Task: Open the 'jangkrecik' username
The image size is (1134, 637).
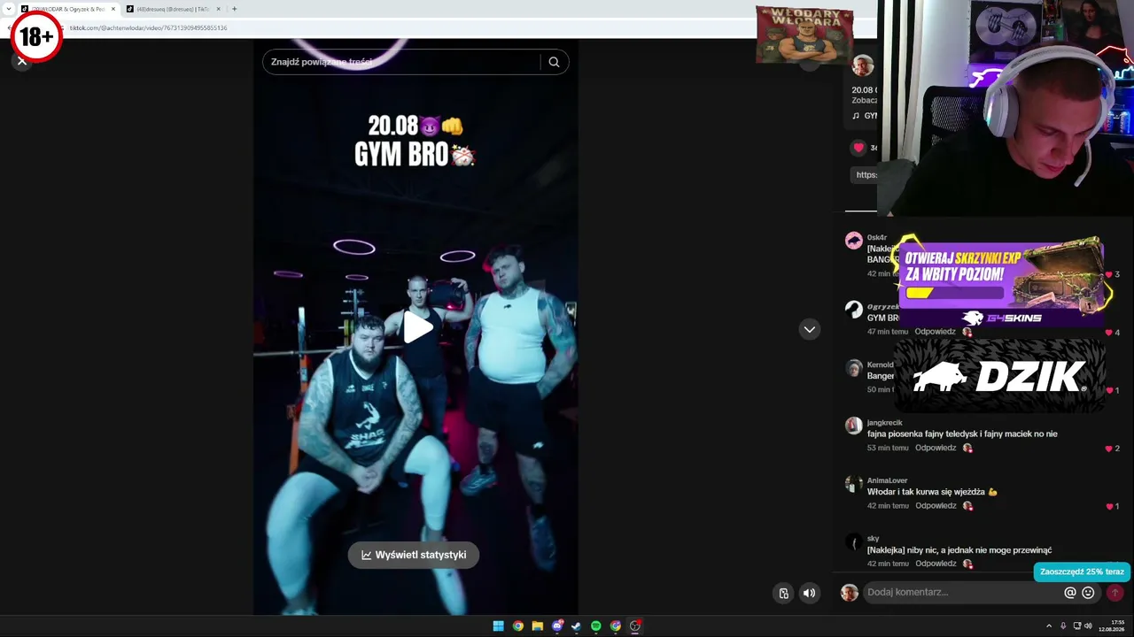Action: 885,423
